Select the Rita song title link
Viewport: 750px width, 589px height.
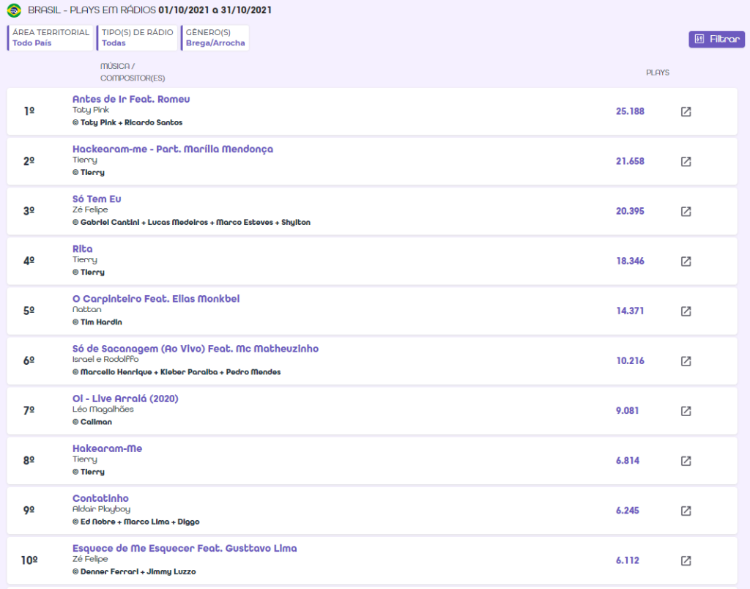pos(82,249)
